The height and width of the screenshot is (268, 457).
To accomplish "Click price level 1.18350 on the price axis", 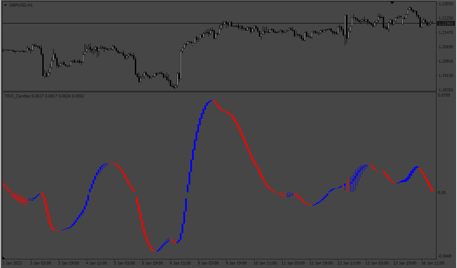I will [446, 90].
